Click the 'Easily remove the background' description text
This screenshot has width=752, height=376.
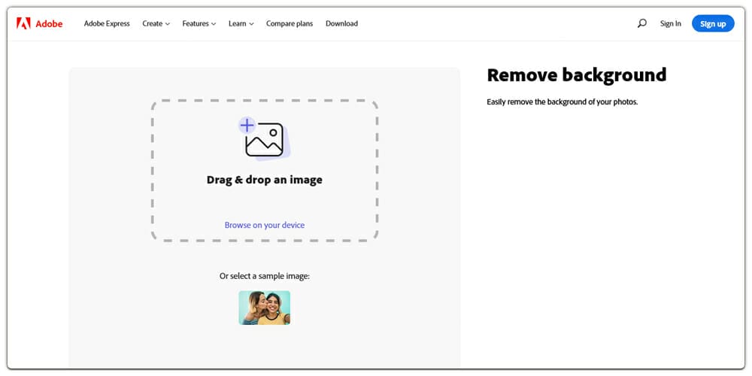click(562, 102)
